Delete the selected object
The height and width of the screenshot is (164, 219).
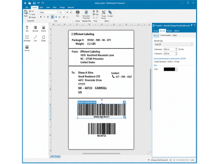point(32,17)
